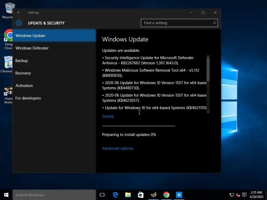267x200 pixels.
Task: Open the Action Center notification icon
Action: click(244, 195)
